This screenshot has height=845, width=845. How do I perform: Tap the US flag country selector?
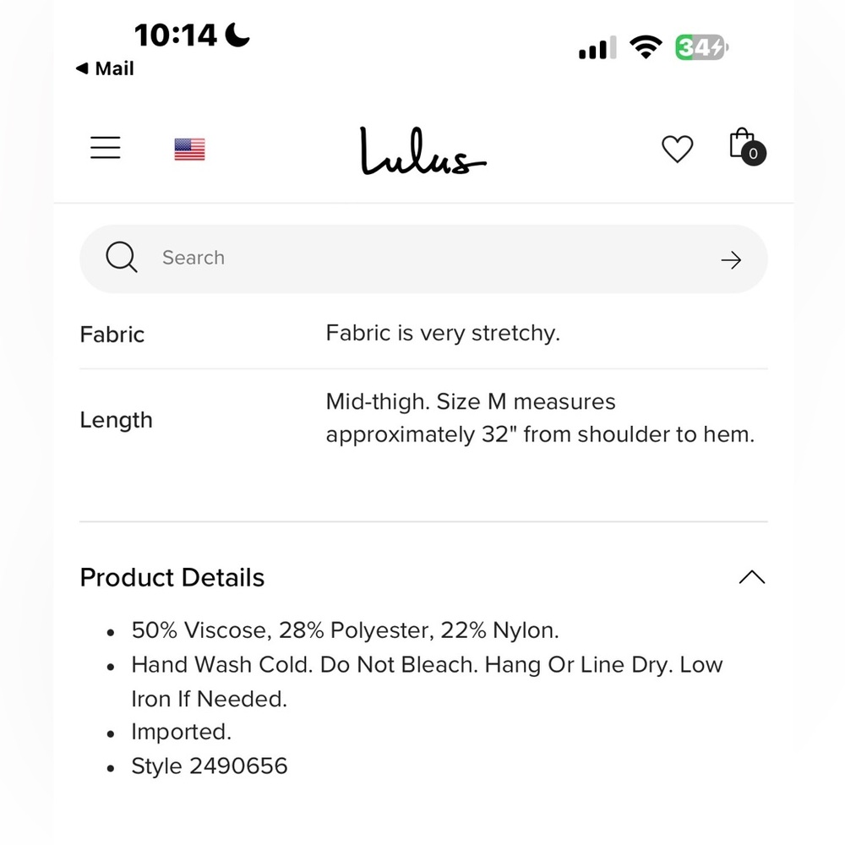pyautogui.click(x=189, y=150)
